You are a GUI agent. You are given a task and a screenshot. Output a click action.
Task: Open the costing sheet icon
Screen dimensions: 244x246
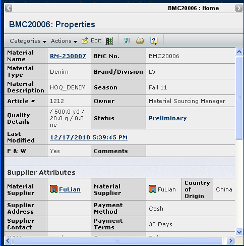[x=109, y=41]
